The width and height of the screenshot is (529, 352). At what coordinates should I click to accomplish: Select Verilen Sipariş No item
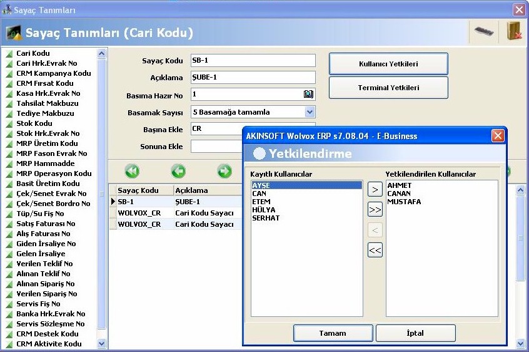pyautogui.click(x=46, y=294)
